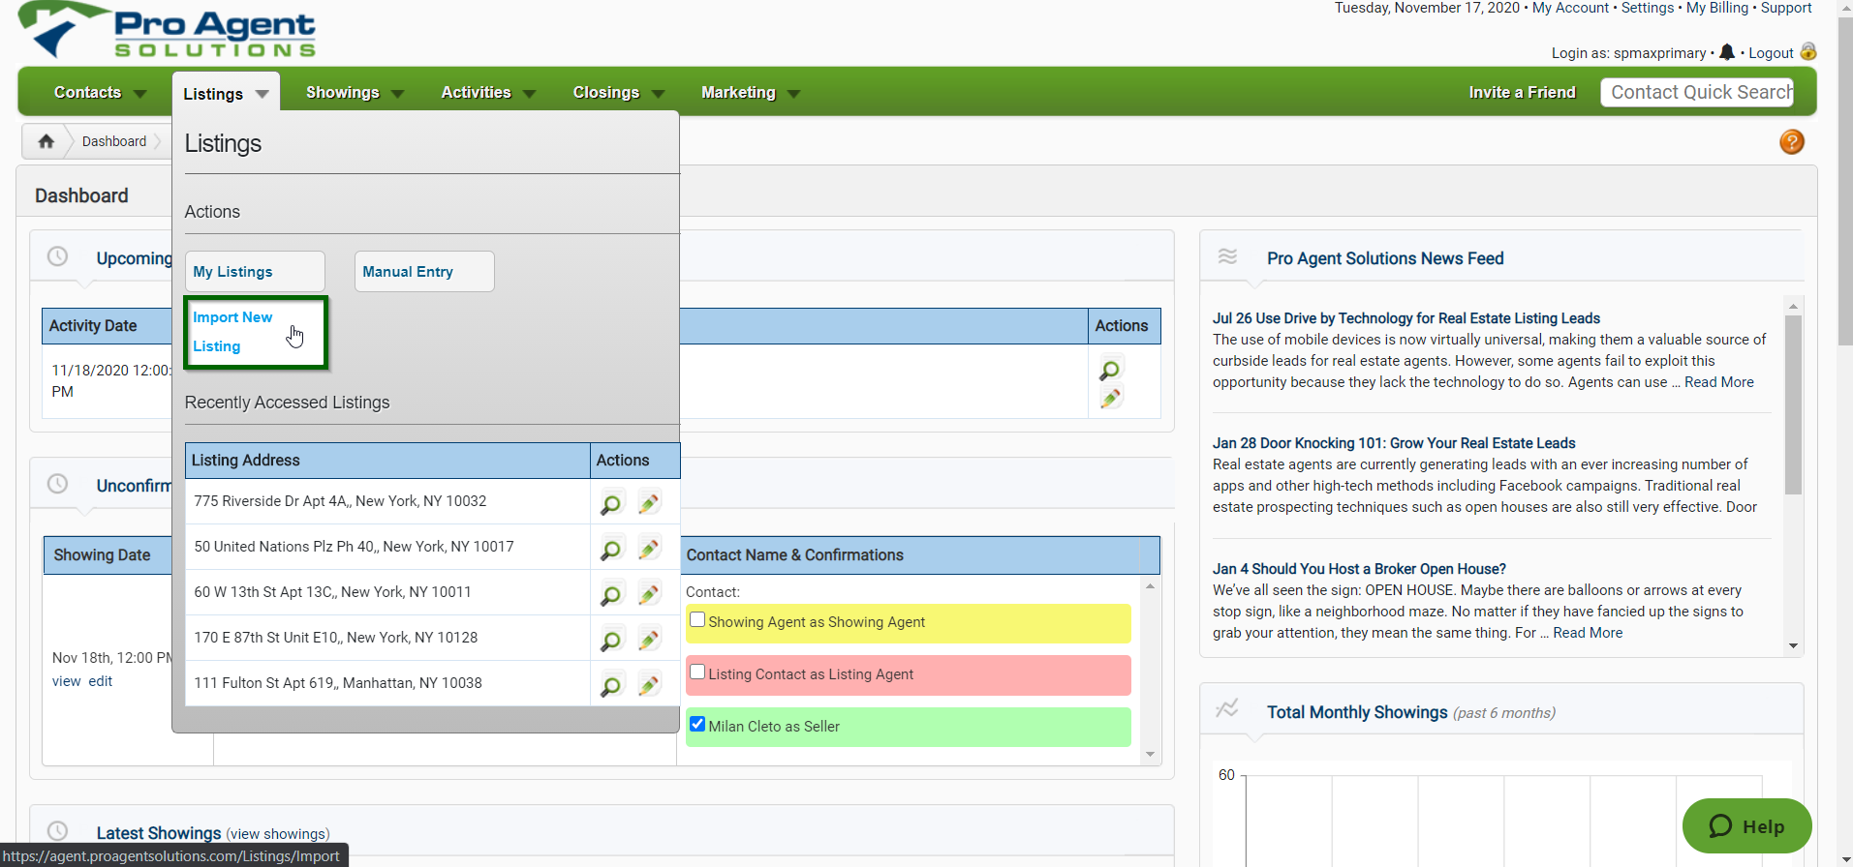This screenshot has width=1853, height=867.
Task: Click the Latest Showings clock icon
Action: (x=58, y=831)
